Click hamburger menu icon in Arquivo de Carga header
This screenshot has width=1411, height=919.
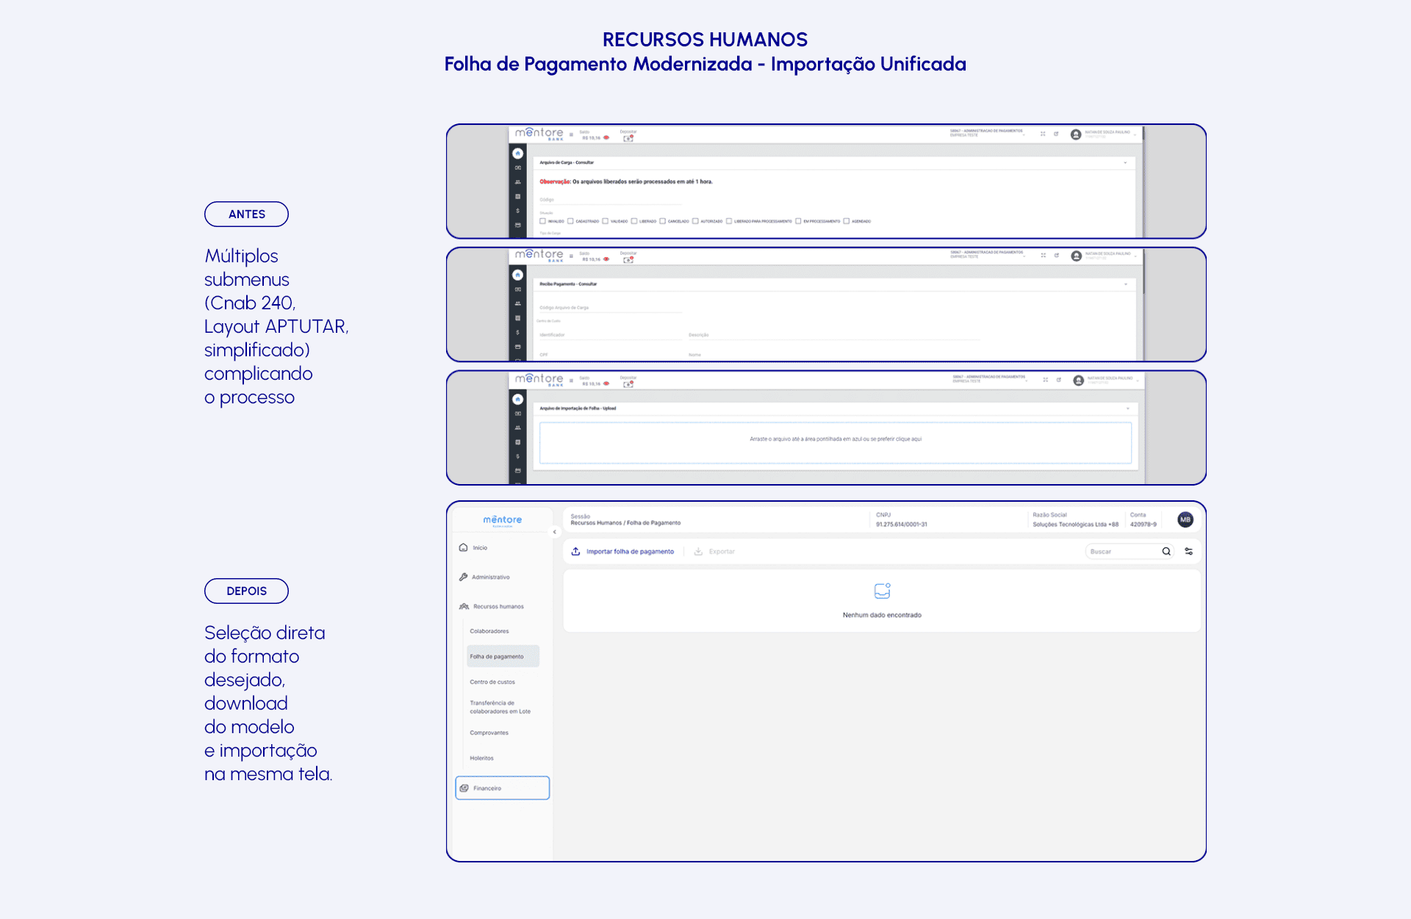571,134
